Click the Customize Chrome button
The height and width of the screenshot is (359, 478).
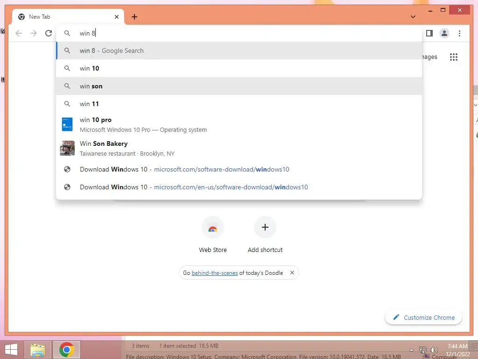(423, 317)
